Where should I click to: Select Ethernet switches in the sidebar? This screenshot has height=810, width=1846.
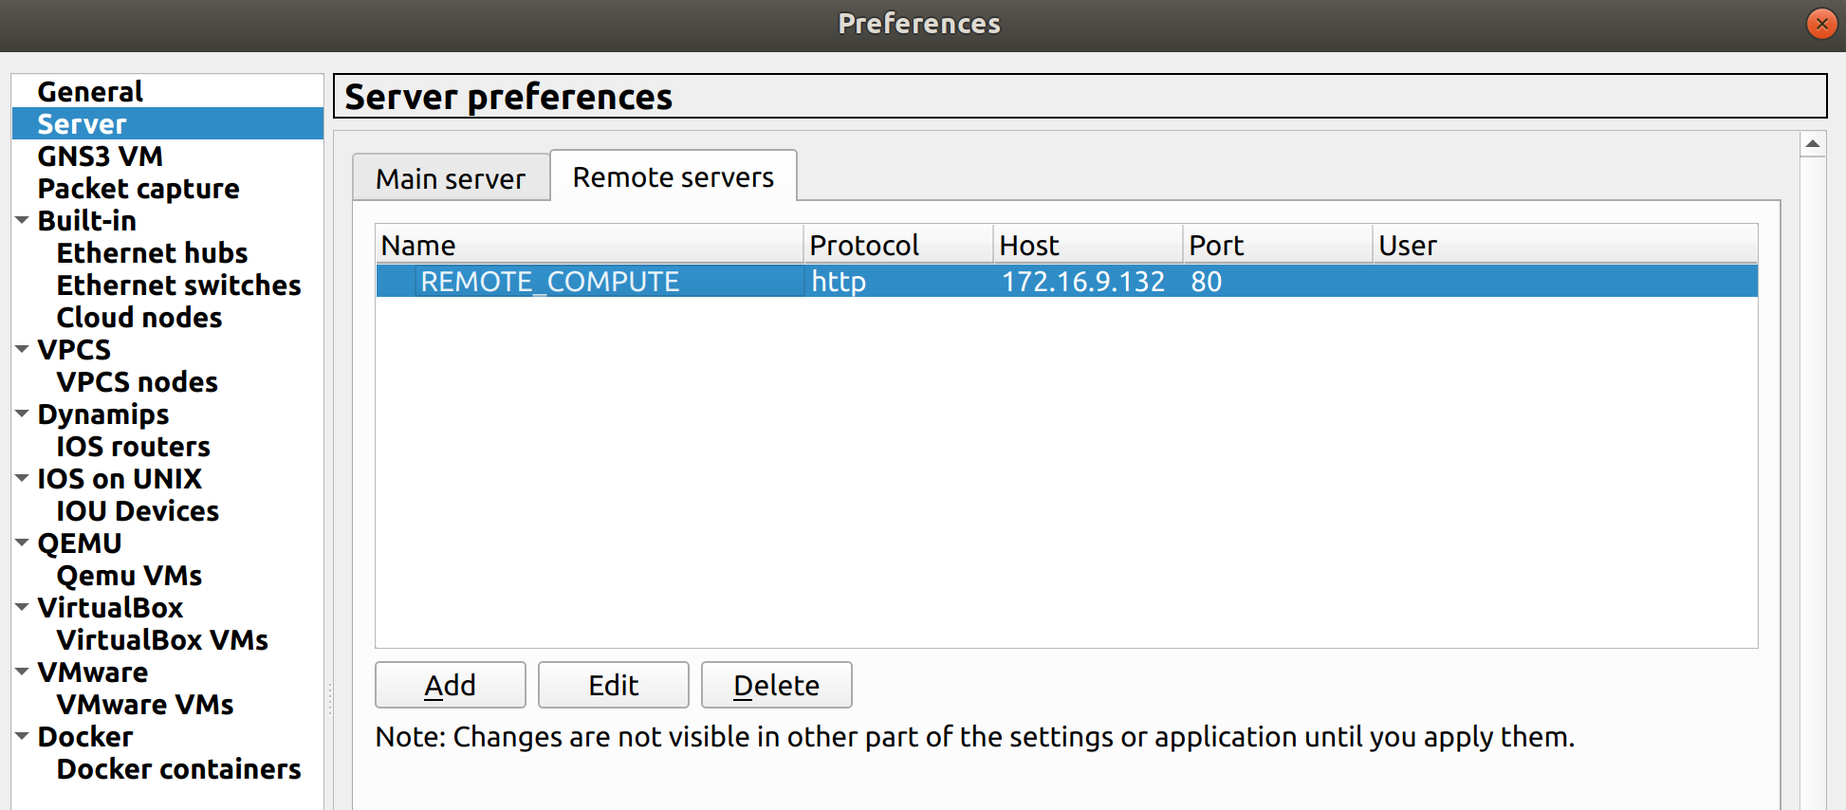(x=178, y=285)
